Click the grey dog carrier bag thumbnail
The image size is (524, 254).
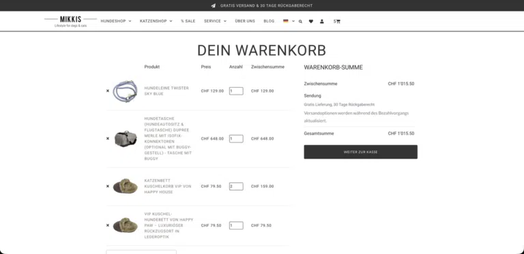pos(126,139)
